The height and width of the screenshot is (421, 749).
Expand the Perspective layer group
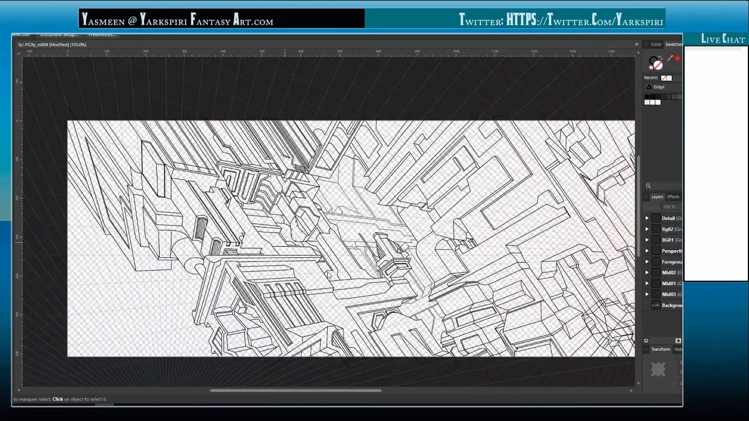coord(647,251)
